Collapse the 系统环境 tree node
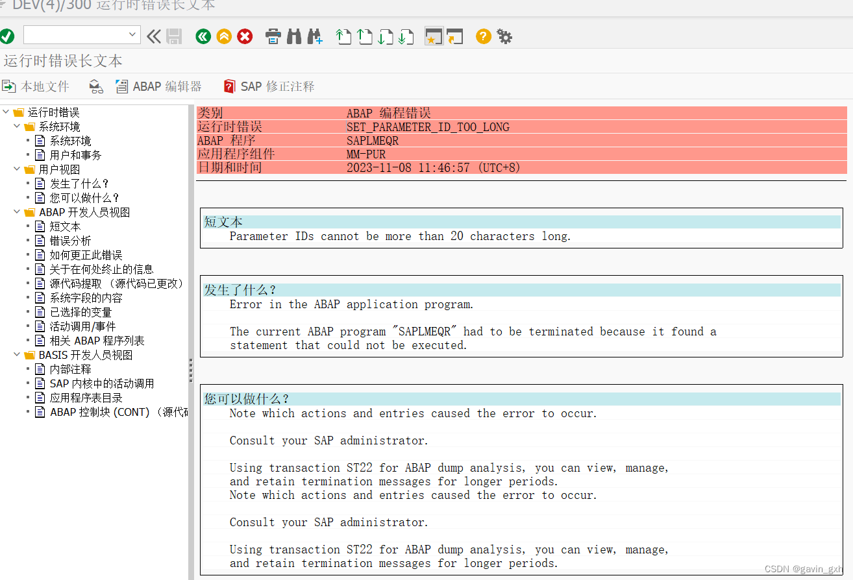 [x=16, y=126]
